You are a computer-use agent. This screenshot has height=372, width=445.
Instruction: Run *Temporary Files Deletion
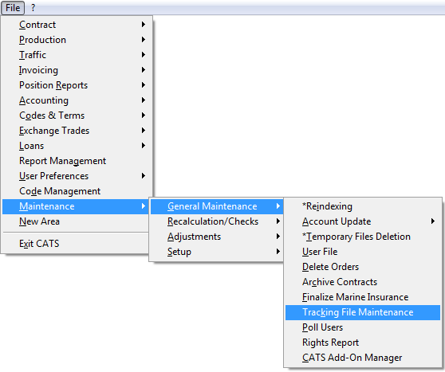[363, 237]
